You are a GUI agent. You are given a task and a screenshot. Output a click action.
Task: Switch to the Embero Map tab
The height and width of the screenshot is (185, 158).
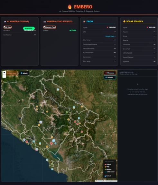(12, 73)
